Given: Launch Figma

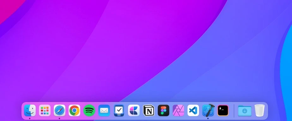Looking at the screenshot, I should coord(163,110).
